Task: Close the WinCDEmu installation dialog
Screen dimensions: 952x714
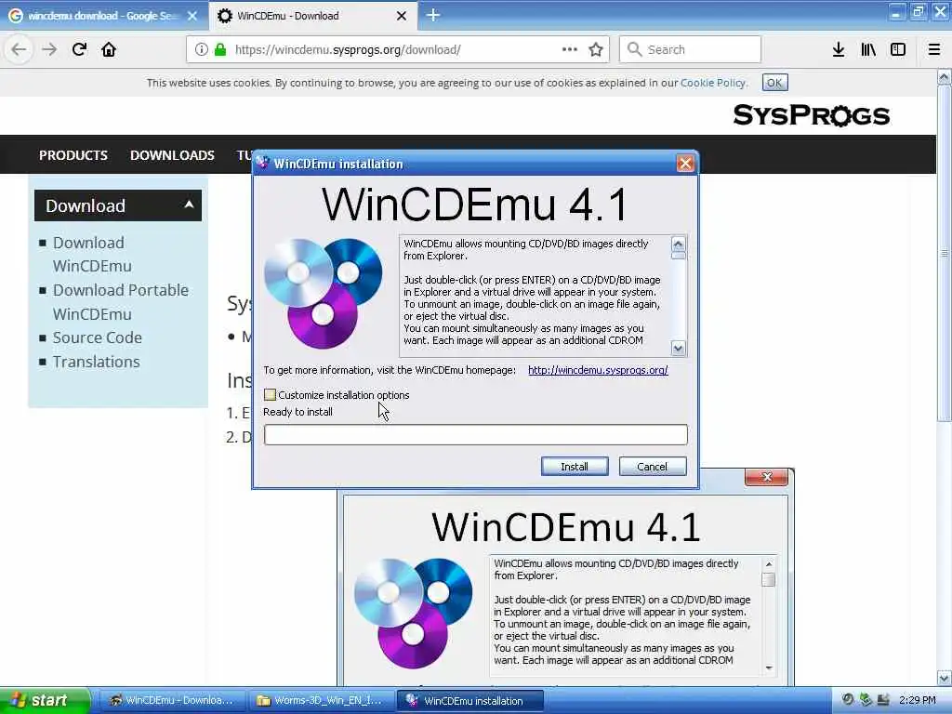Action: point(685,164)
